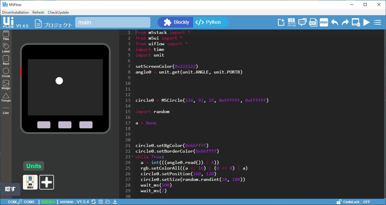Open the DOC documentation icon

point(313,22)
